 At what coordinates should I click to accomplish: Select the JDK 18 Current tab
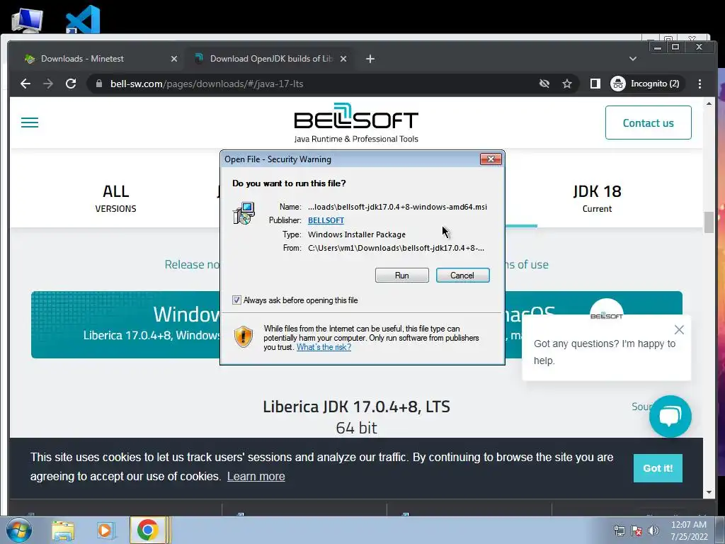click(x=597, y=199)
